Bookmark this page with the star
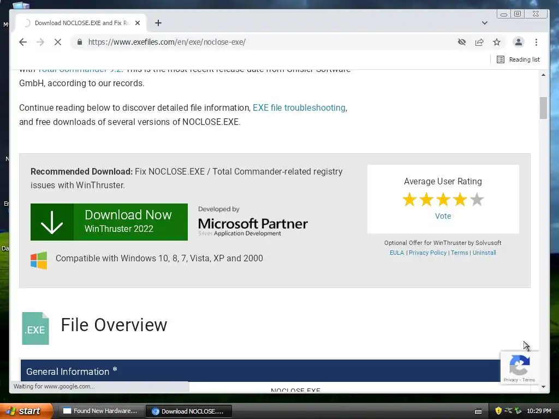559x419 pixels. 497,42
